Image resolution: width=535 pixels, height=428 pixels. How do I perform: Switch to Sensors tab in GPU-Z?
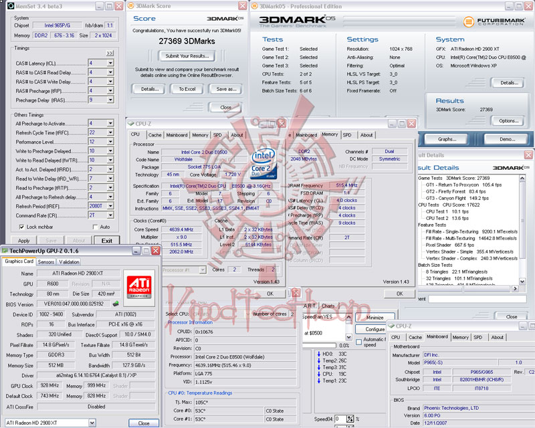[46, 261]
